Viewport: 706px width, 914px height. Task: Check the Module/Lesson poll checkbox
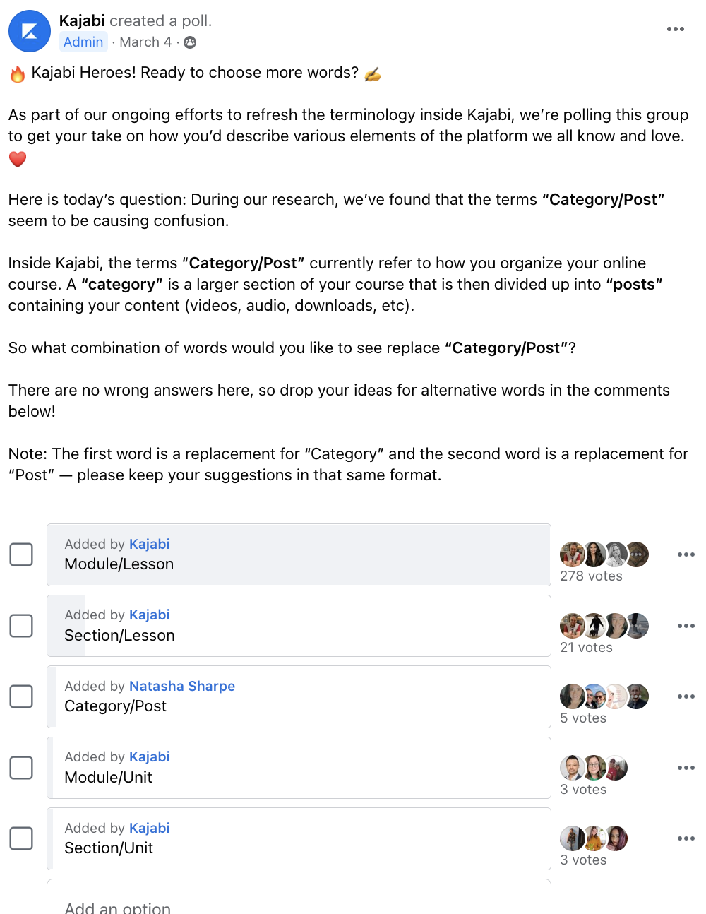21,554
